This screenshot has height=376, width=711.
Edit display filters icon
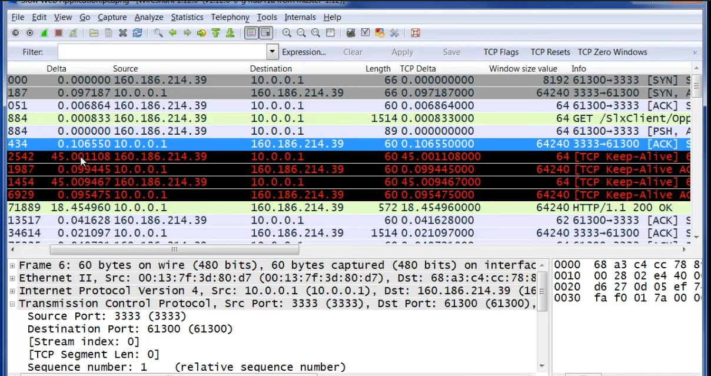tap(366, 33)
